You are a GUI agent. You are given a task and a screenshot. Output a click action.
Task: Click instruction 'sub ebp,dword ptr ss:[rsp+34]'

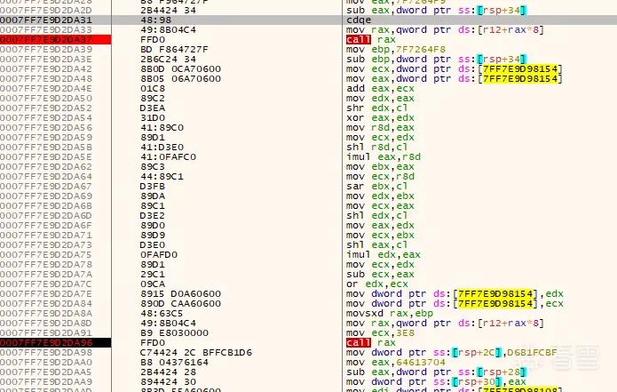437,59
